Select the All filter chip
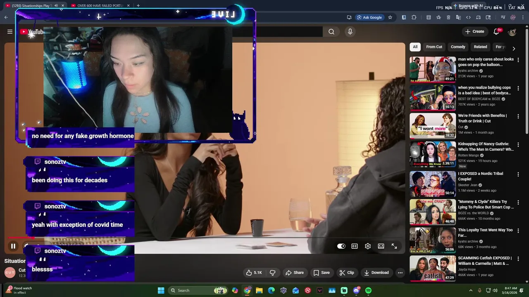529x297 pixels. click(415, 47)
